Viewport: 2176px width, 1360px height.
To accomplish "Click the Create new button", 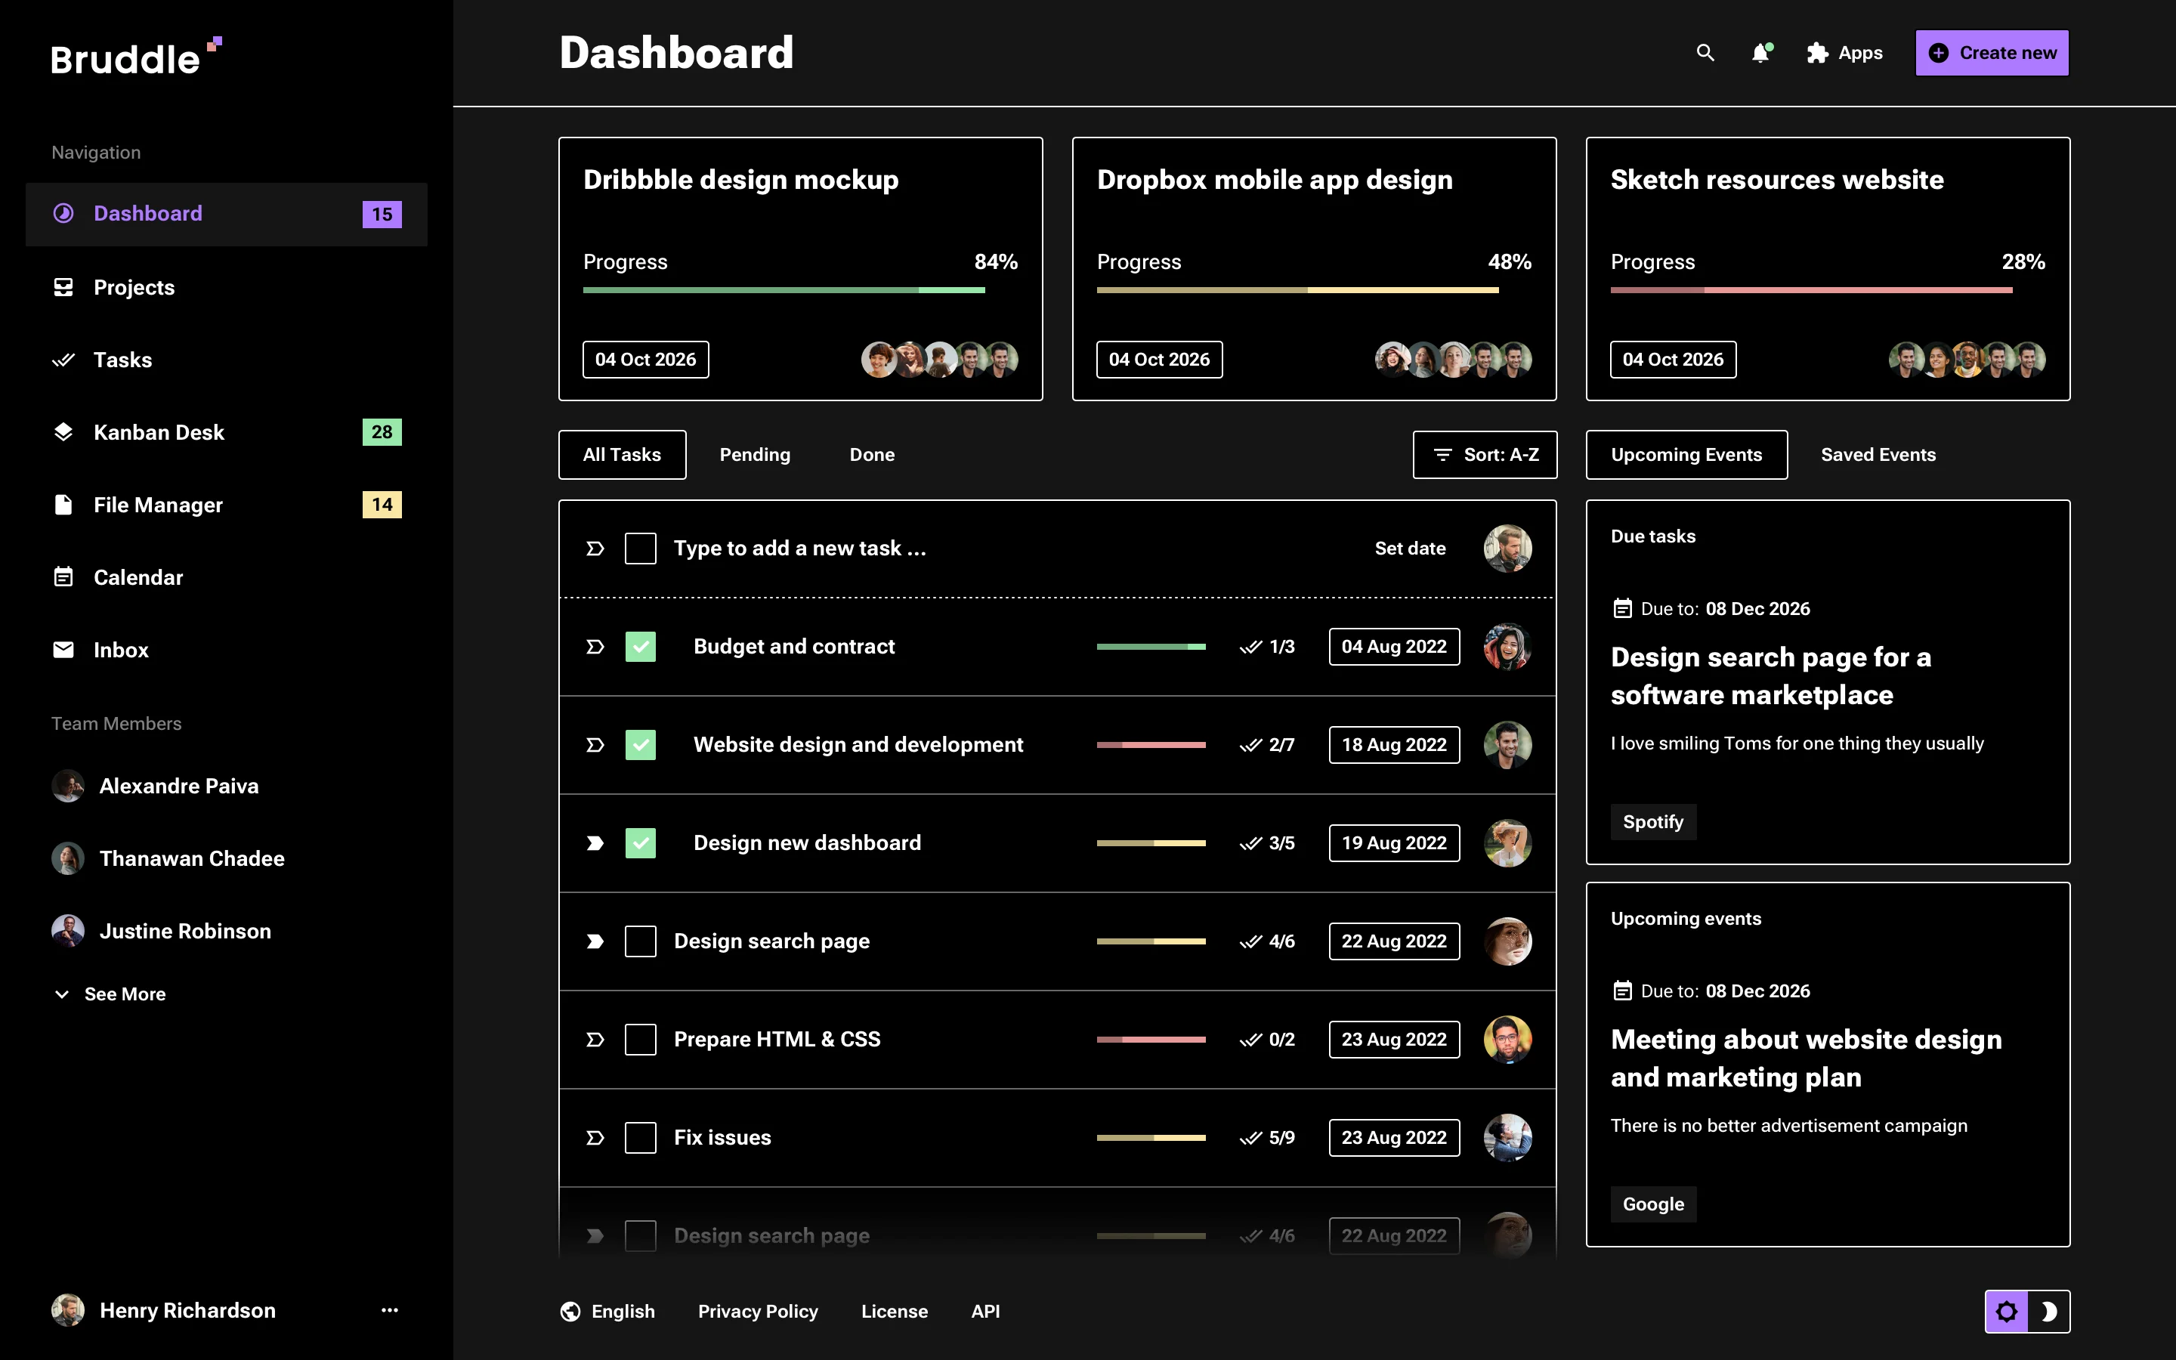I will click(x=1992, y=52).
